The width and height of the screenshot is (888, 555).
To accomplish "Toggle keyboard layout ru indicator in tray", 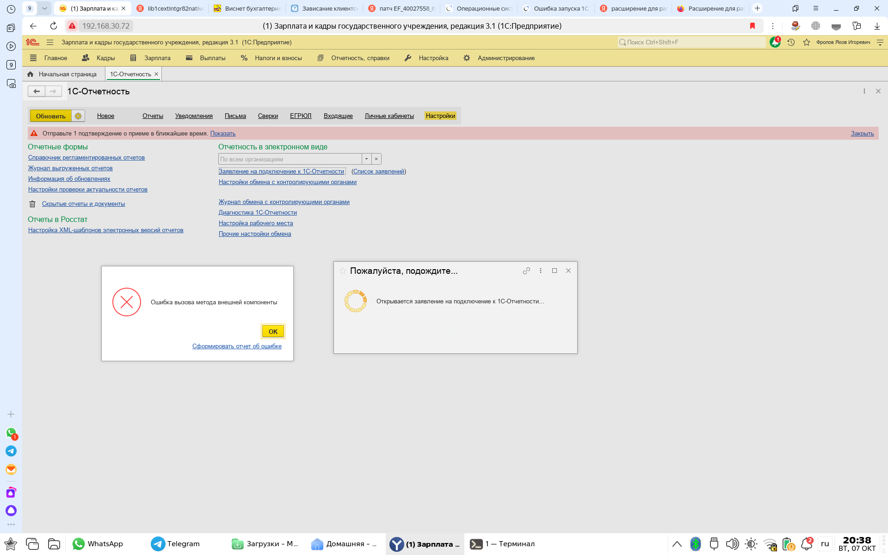I will point(825,544).
